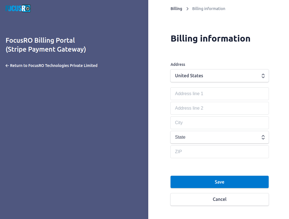
Task: Click the camera lens in the logo
Action: pos(28,9)
